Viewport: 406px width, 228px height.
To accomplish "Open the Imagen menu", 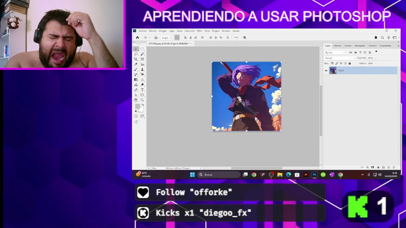I will 163,31.
